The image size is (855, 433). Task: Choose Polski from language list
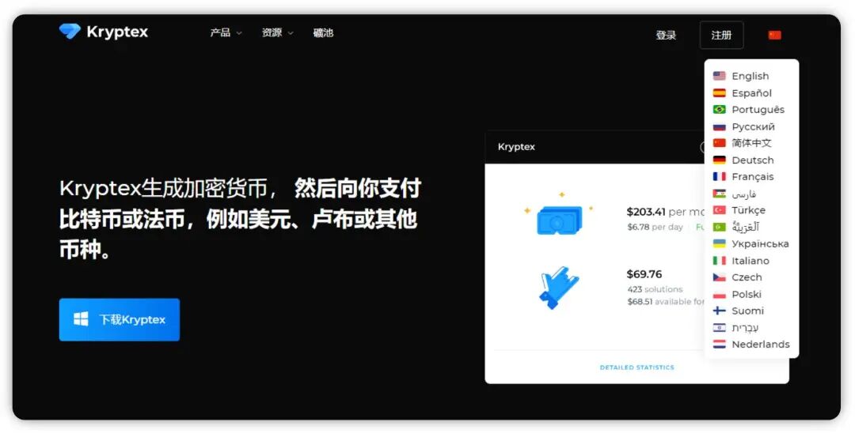(x=747, y=294)
